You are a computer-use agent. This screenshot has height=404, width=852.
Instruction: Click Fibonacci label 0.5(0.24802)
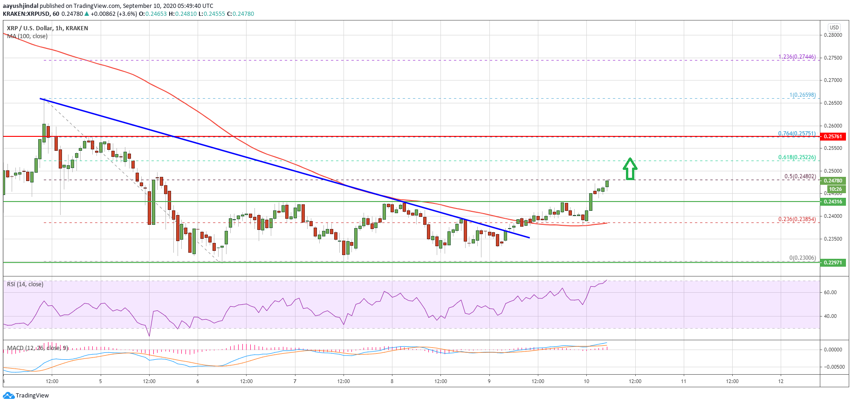(x=800, y=176)
